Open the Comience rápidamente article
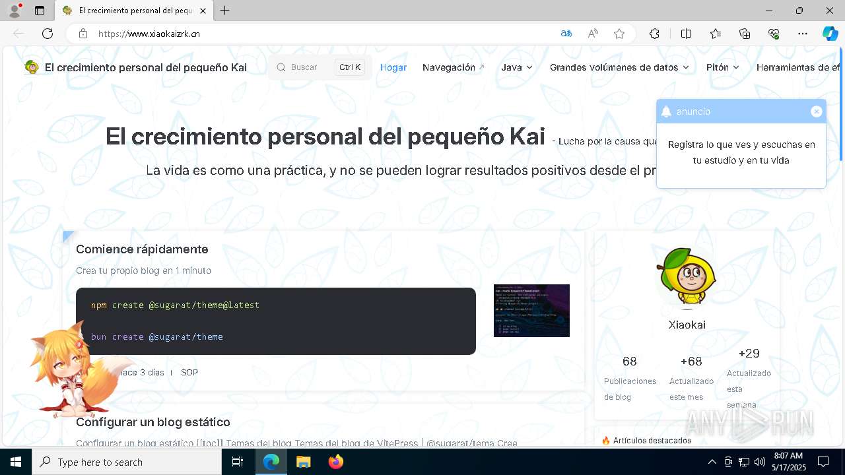The image size is (845, 475). (x=142, y=249)
